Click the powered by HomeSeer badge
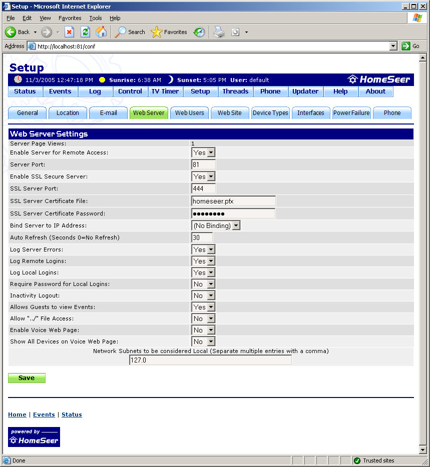Image resolution: width=430 pixels, height=467 pixels. [34, 437]
